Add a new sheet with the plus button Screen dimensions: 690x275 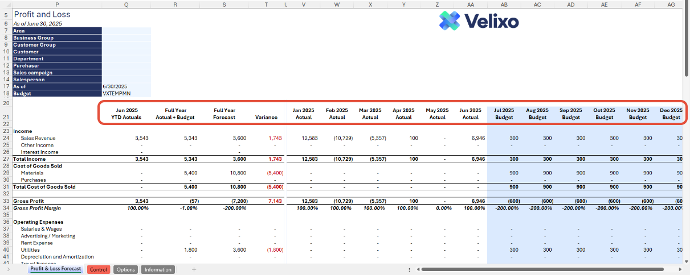194,269
